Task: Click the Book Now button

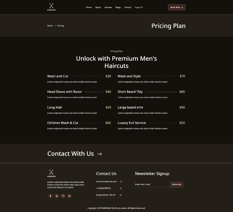Action: [x=177, y=7]
